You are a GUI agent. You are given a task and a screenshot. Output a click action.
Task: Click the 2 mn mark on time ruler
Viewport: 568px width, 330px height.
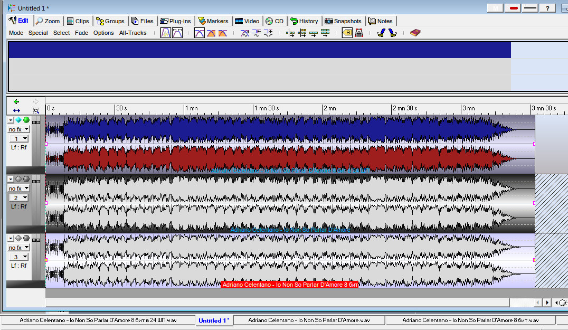[x=329, y=108]
